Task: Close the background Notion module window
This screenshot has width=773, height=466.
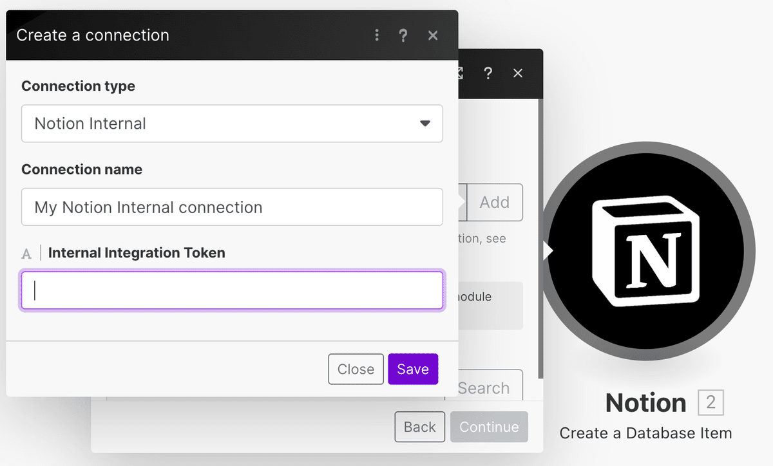Action: pyautogui.click(x=518, y=73)
